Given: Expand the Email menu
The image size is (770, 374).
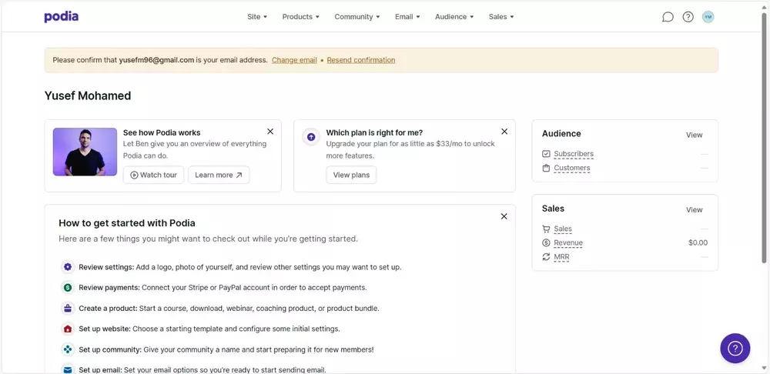Looking at the screenshot, I should click(x=407, y=17).
